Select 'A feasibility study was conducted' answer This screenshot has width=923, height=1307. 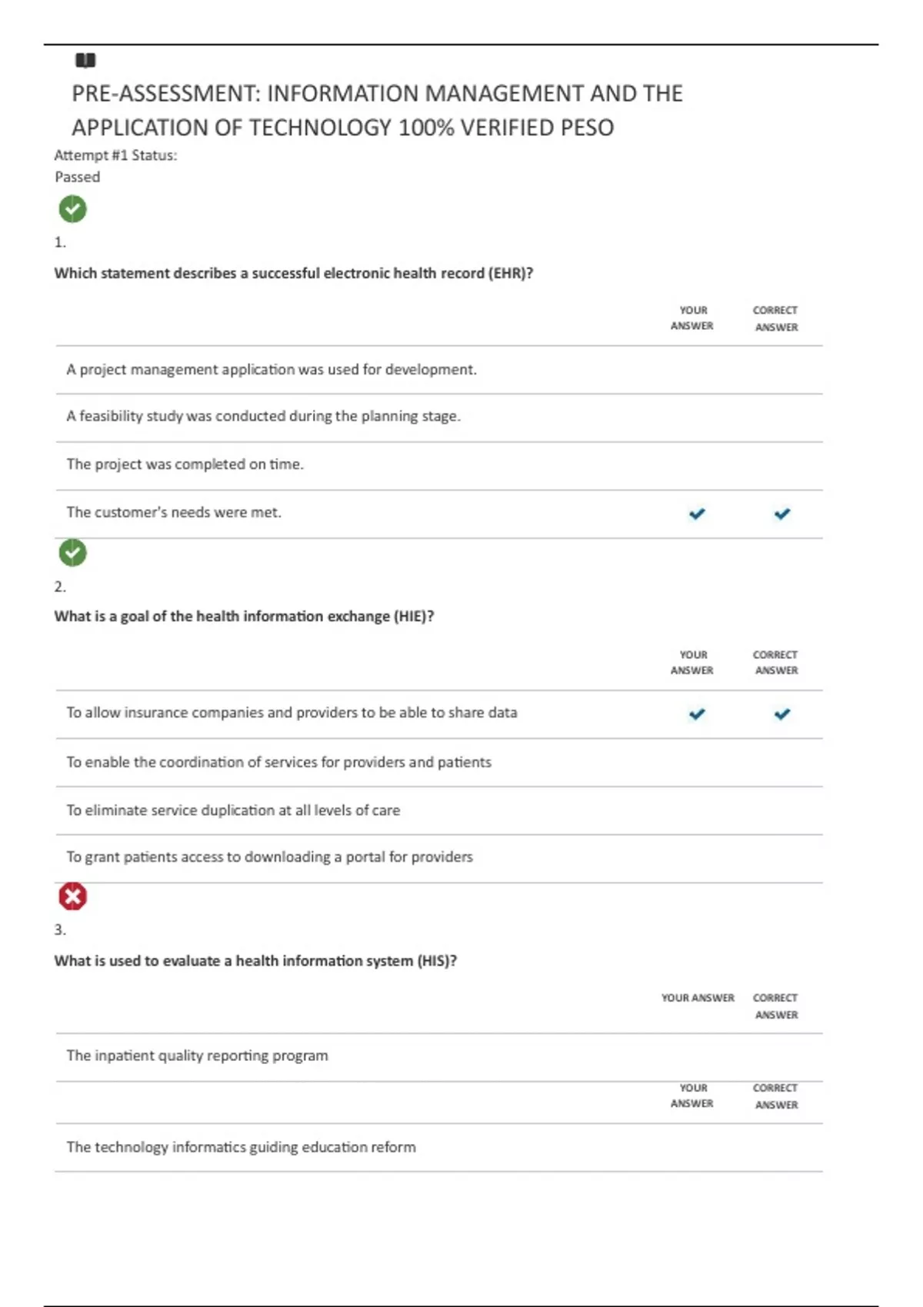439,417
